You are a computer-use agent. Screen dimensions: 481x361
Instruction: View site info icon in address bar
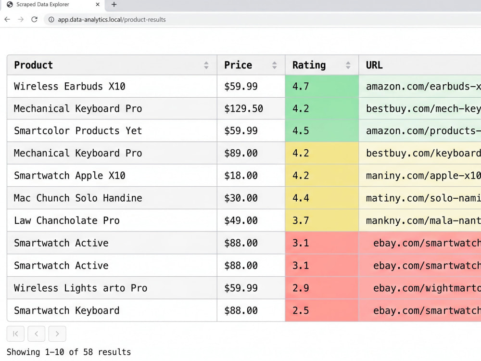(x=51, y=20)
